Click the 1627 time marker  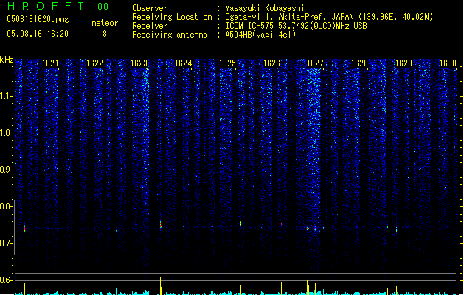point(315,63)
